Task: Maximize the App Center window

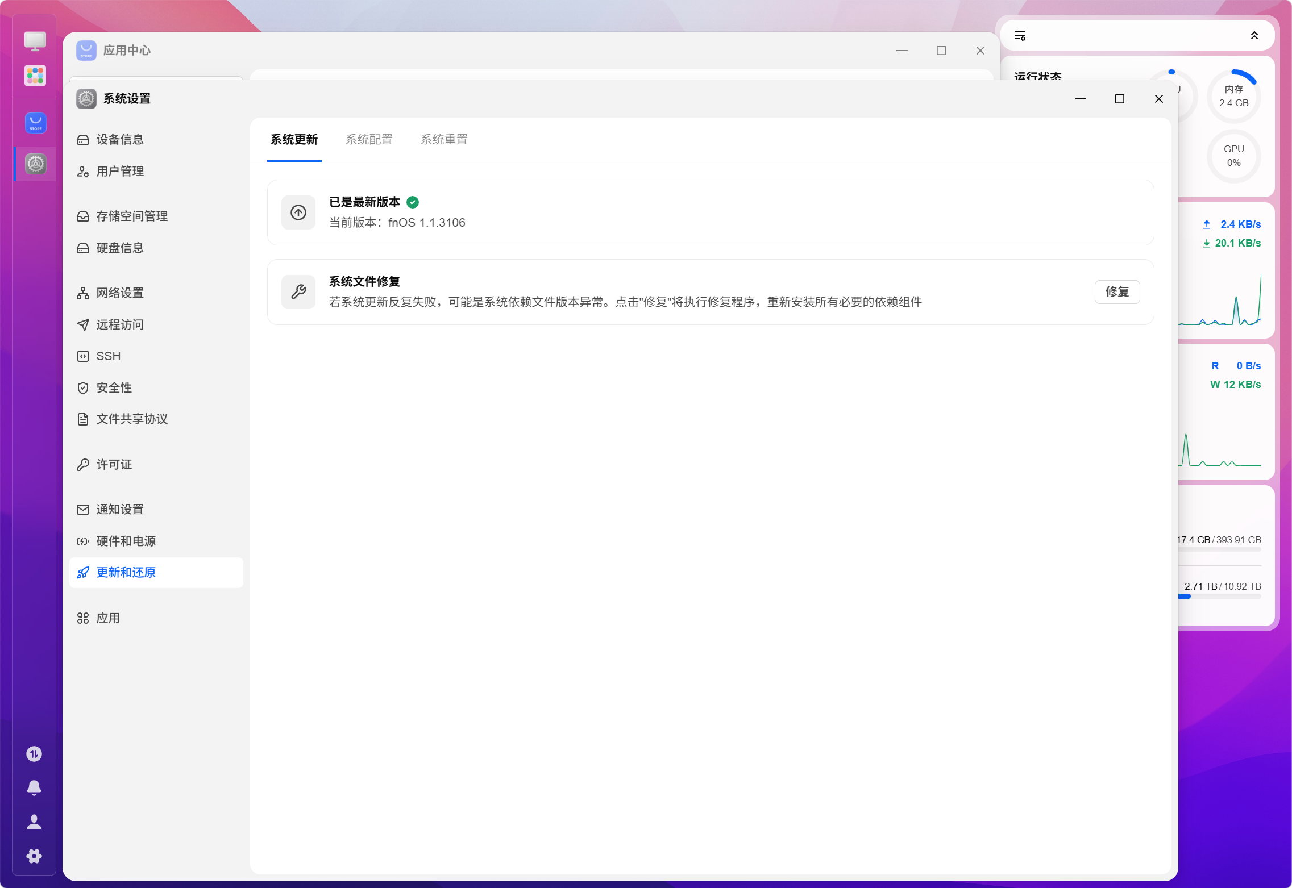Action: point(941,51)
